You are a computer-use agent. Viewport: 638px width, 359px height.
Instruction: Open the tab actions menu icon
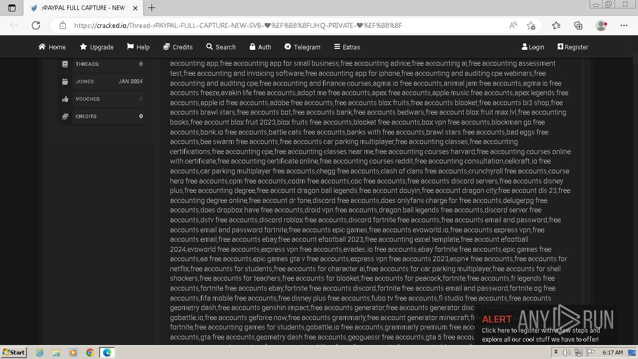(12, 8)
